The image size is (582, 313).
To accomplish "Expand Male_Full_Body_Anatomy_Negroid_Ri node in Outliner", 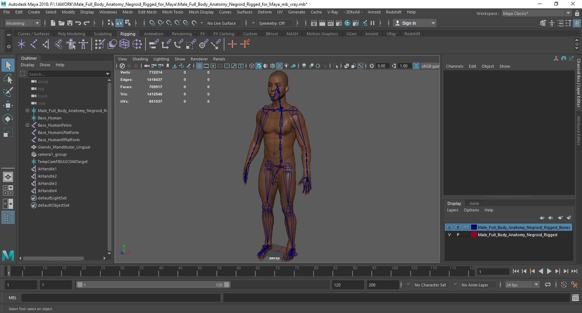I will pos(27,110).
